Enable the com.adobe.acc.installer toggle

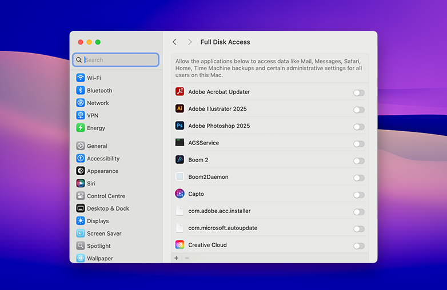(x=359, y=212)
